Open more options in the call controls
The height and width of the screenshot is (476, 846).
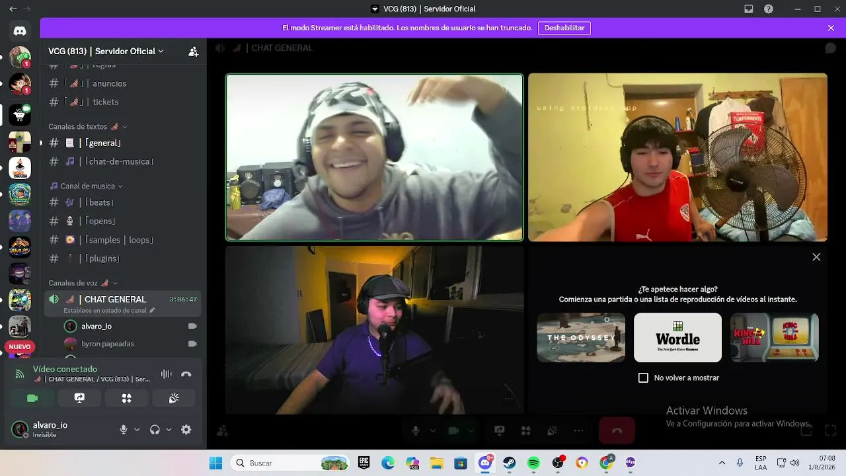pyautogui.click(x=579, y=431)
